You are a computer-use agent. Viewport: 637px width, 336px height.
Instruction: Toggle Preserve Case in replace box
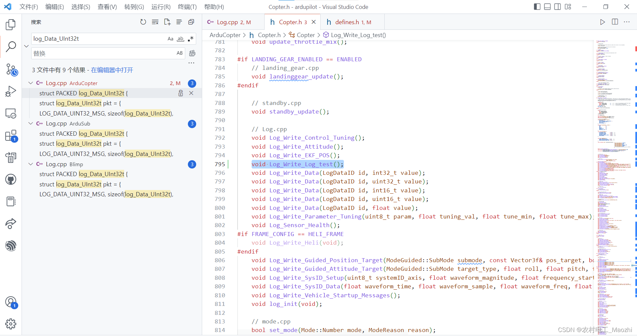180,53
